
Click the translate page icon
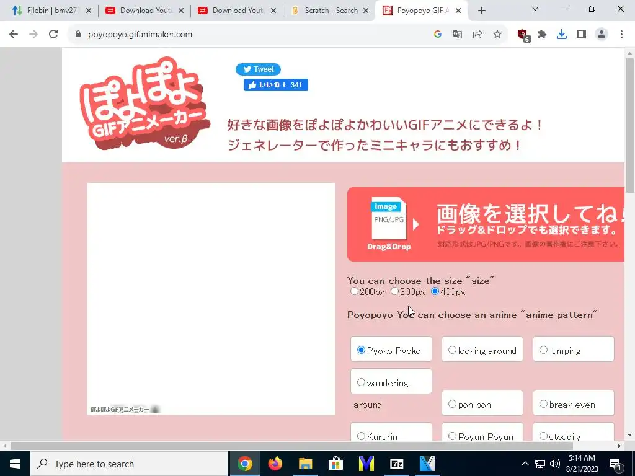pyautogui.click(x=457, y=35)
